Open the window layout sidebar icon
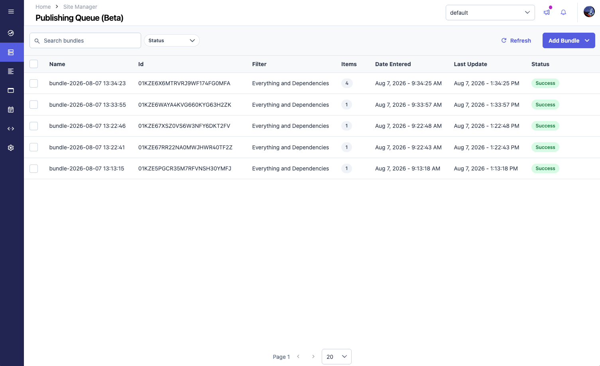Image resolution: width=600 pixels, height=366 pixels. click(11, 90)
